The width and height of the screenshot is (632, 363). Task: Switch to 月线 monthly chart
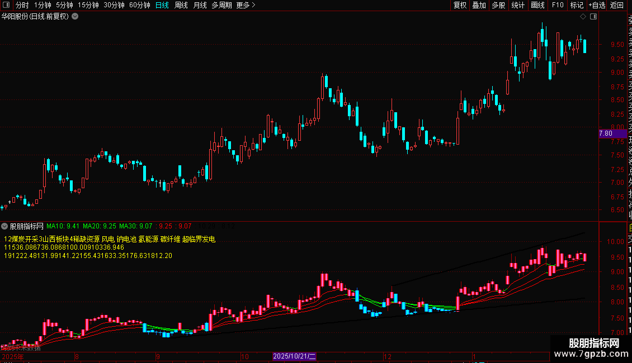(x=200, y=5)
